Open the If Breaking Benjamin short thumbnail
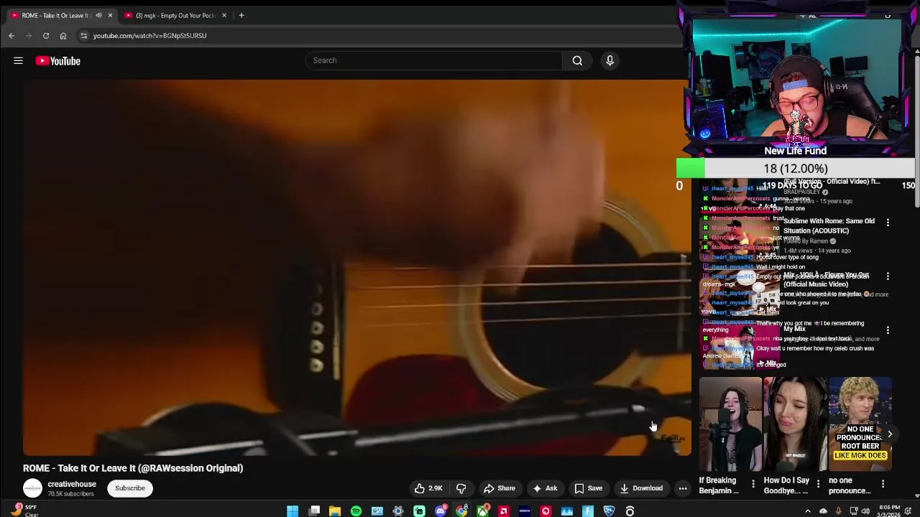 [x=730, y=424]
